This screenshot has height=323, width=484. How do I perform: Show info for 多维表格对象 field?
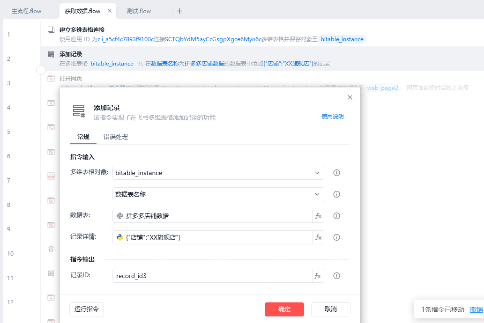(x=337, y=173)
